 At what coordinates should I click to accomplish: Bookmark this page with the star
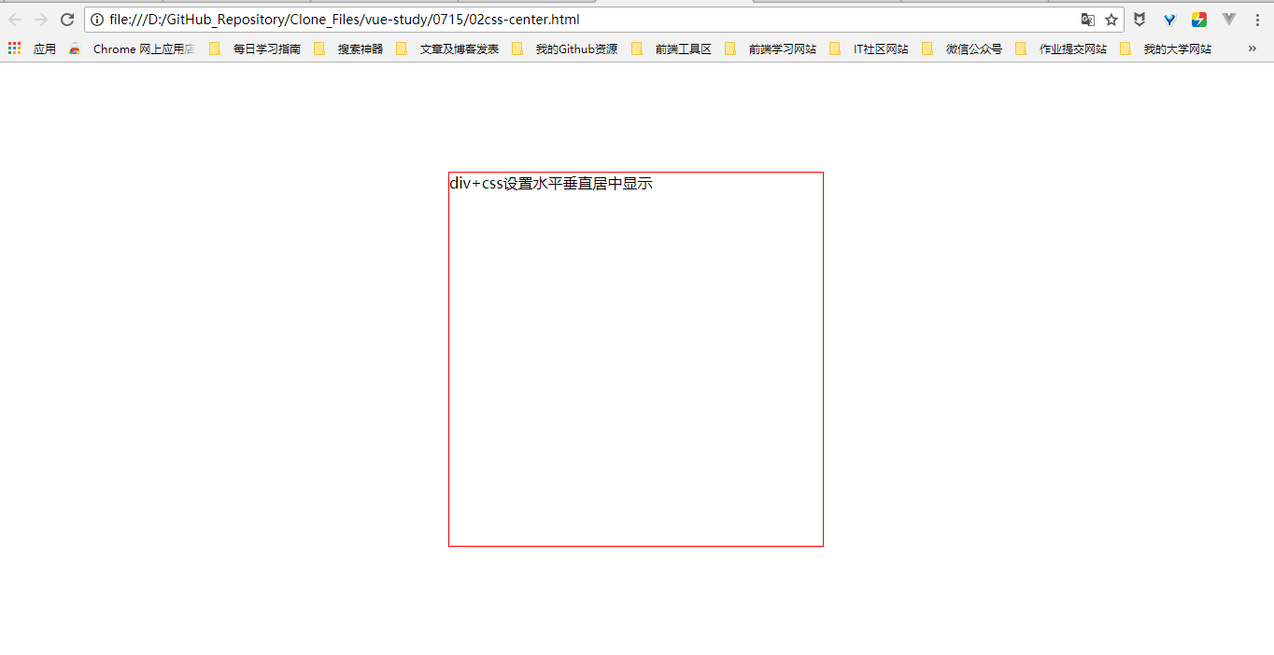(x=1111, y=20)
